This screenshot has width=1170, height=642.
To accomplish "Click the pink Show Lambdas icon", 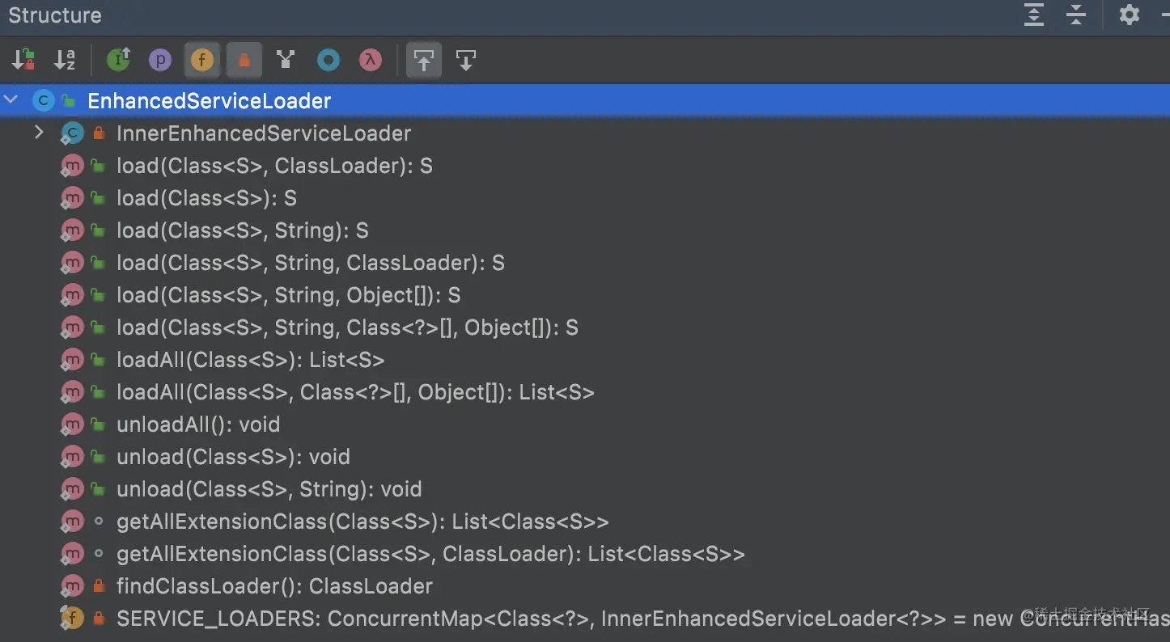I will click(370, 60).
